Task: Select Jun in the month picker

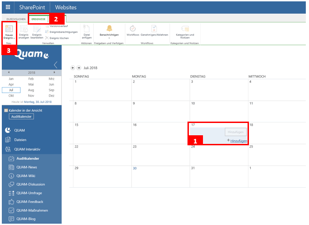Action: click(x=51, y=84)
